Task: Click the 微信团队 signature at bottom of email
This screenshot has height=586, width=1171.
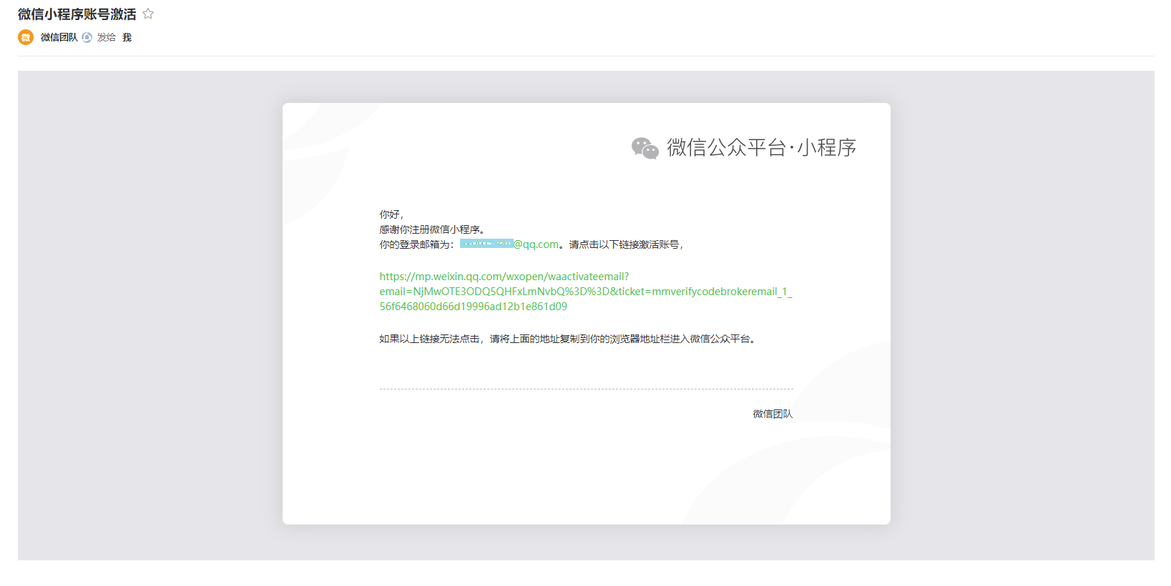Action: [773, 414]
